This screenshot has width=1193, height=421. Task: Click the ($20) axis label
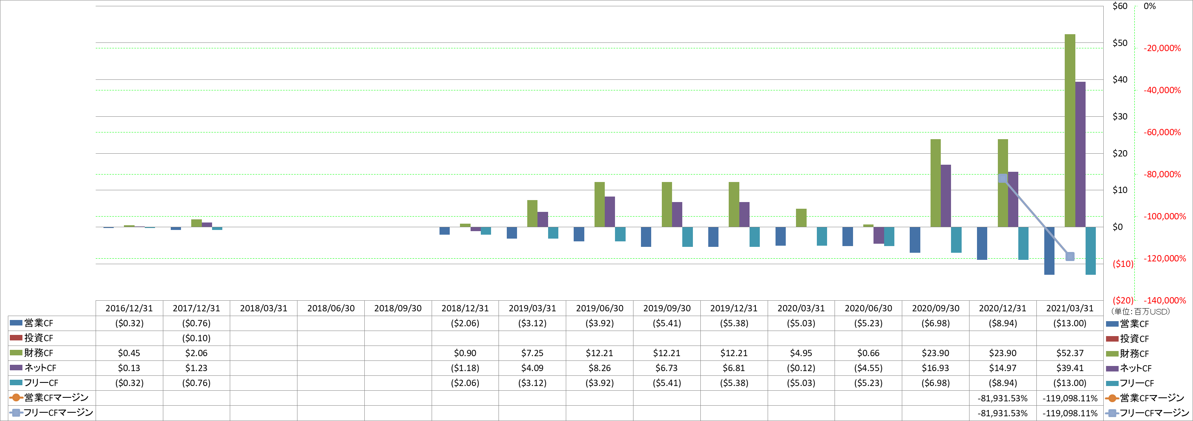(x=1123, y=300)
